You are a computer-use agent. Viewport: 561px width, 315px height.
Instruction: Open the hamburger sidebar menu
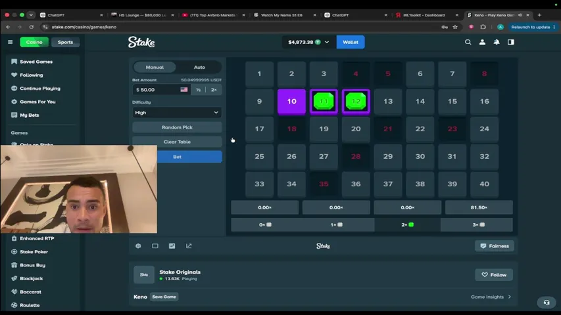pos(10,42)
